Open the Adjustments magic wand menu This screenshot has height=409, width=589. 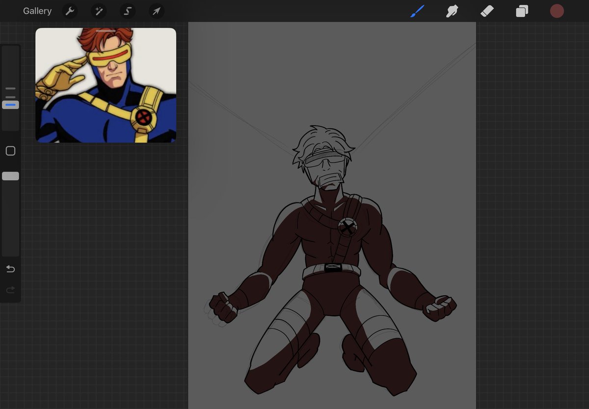pos(99,11)
